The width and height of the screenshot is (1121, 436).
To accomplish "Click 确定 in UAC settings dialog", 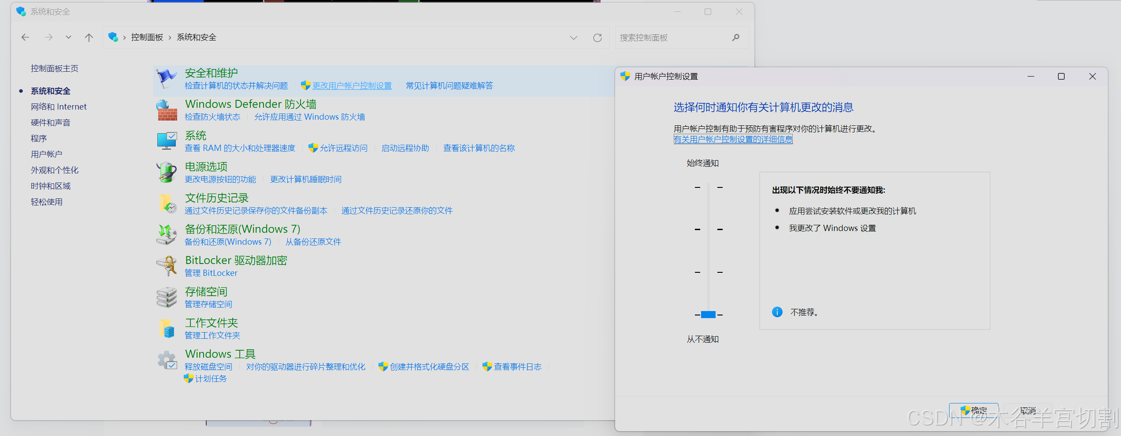I will pyautogui.click(x=974, y=410).
